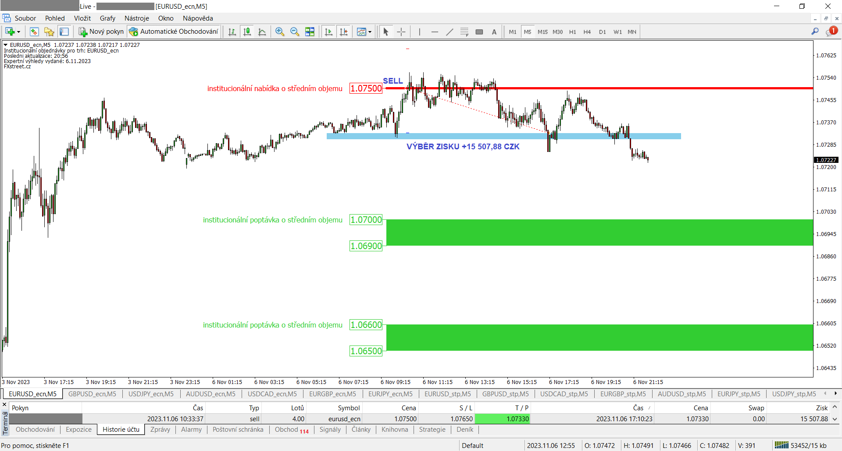Switch timeframe to W1

point(617,32)
